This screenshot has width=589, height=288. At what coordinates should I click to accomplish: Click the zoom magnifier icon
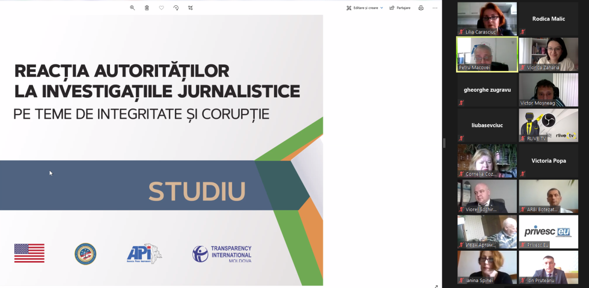point(132,8)
